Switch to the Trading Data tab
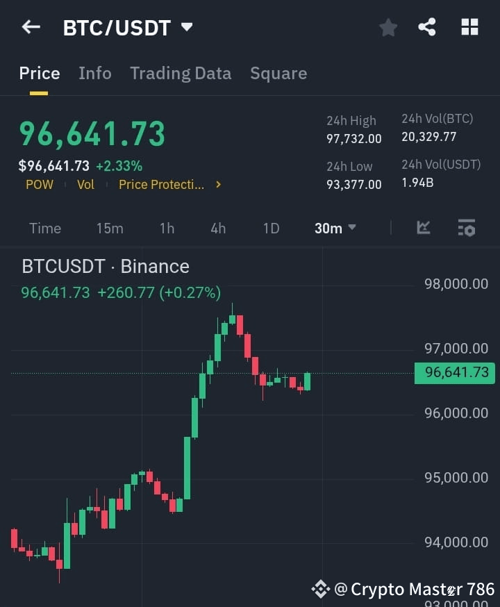The height and width of the screenshot is (607, 500). [181, 73]
